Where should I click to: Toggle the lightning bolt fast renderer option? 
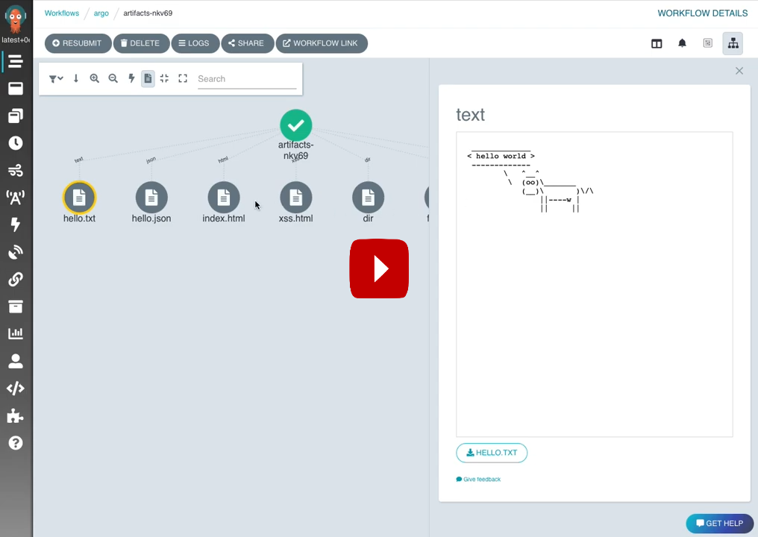coord(131,78)
